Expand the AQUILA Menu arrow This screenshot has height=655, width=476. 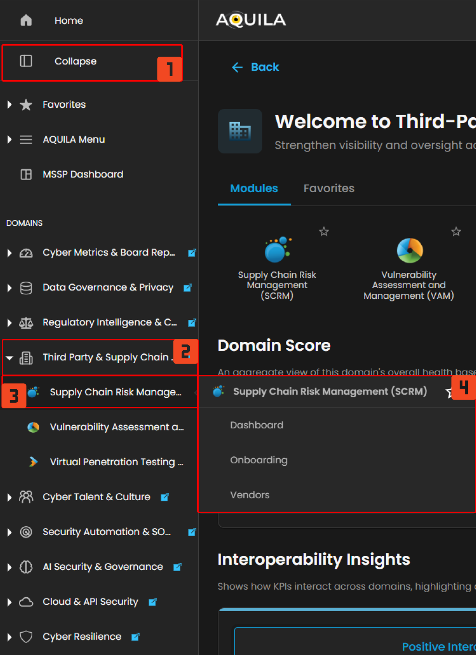pos(10,139)
